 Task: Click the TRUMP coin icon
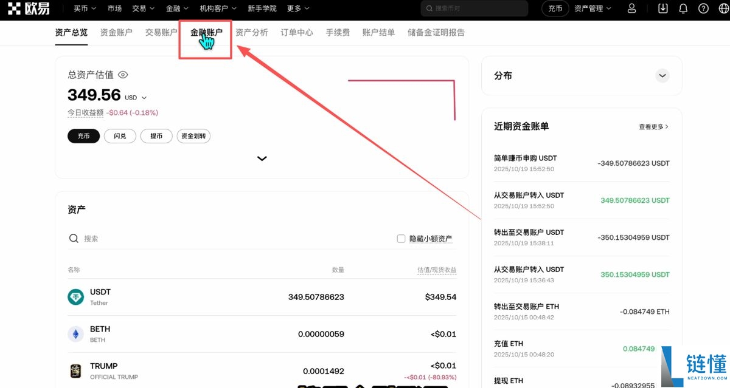(75, 370)
